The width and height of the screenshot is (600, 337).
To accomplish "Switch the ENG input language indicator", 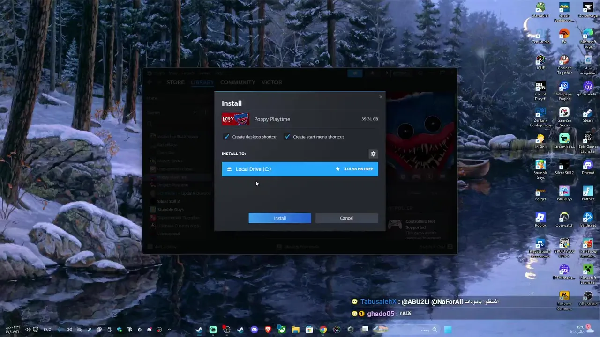I will [47, 330].
